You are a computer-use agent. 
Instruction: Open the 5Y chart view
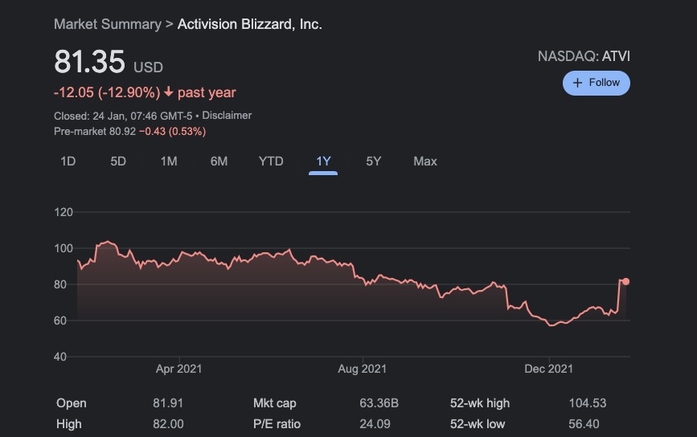[373, 161]
